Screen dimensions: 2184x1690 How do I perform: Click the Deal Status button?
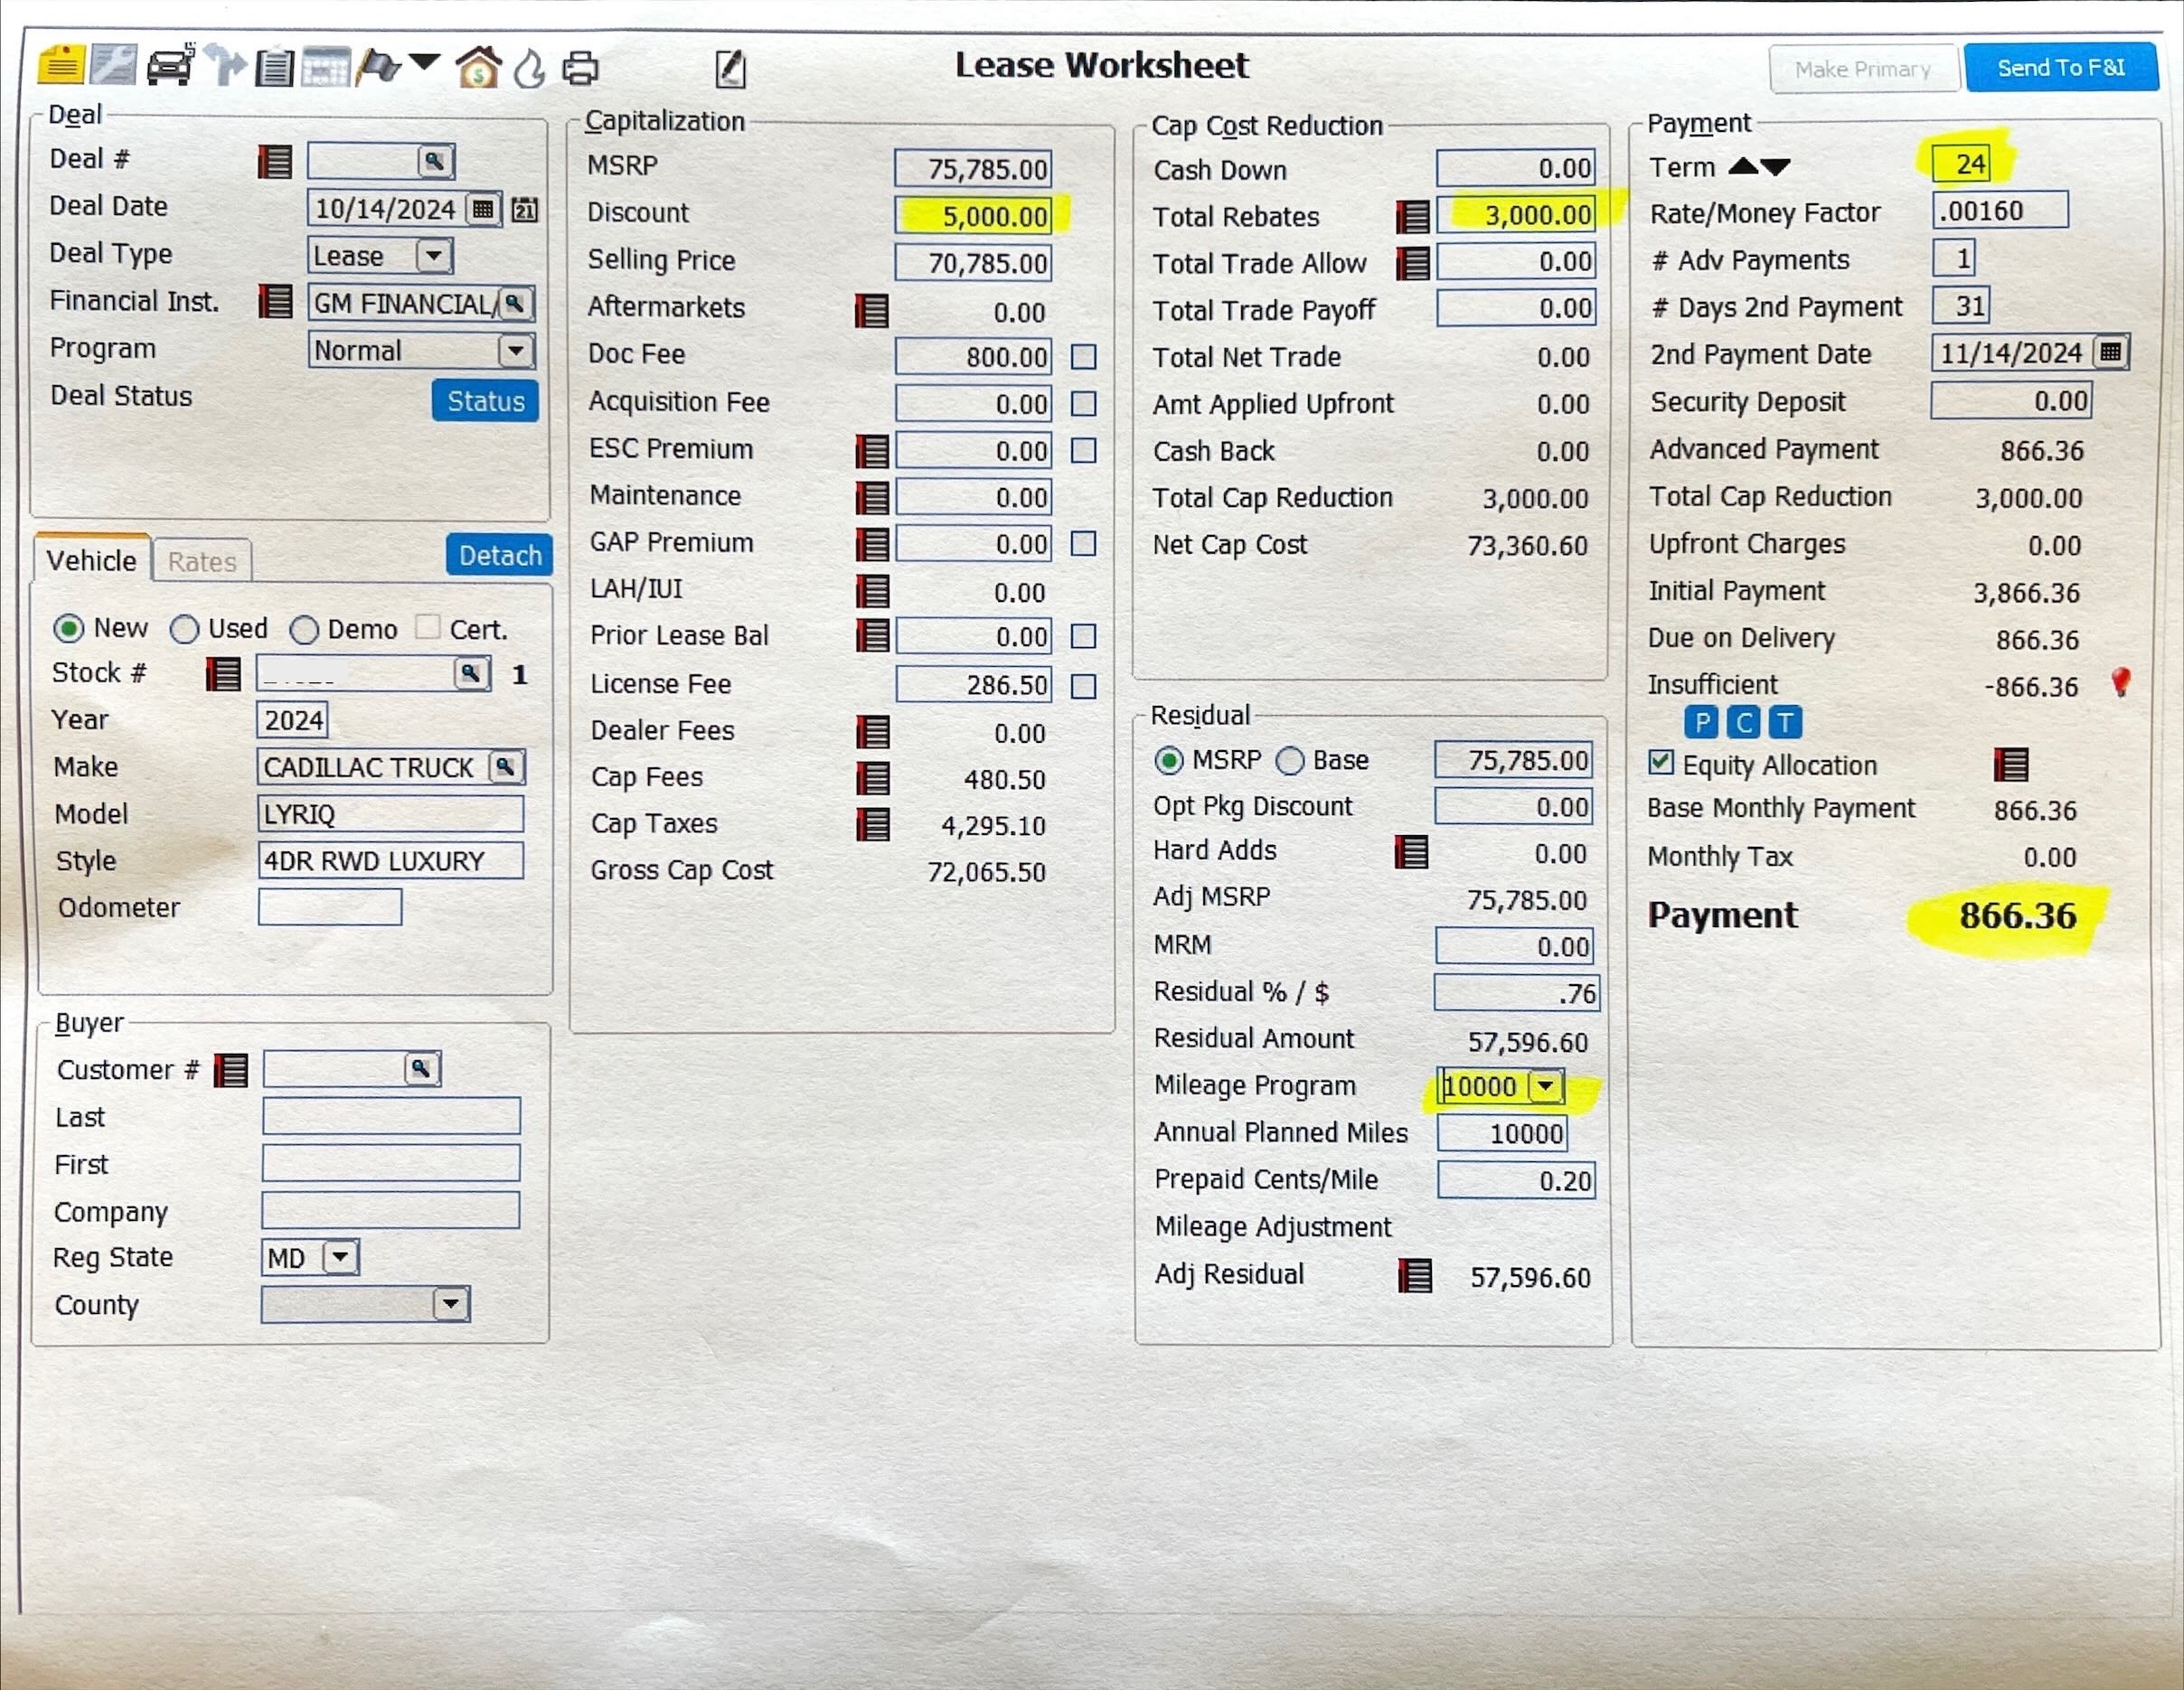(x=486, y=401)
